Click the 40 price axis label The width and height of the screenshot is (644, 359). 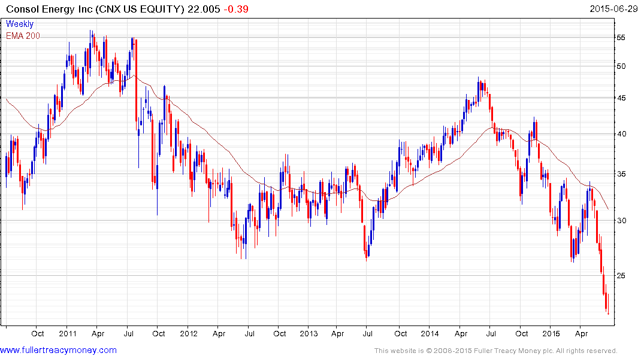621,134
